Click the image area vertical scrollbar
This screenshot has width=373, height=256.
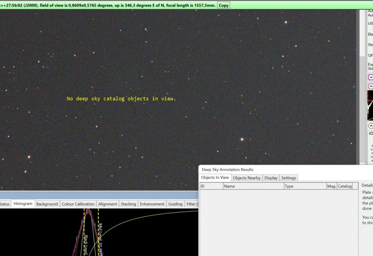(362, 87)
